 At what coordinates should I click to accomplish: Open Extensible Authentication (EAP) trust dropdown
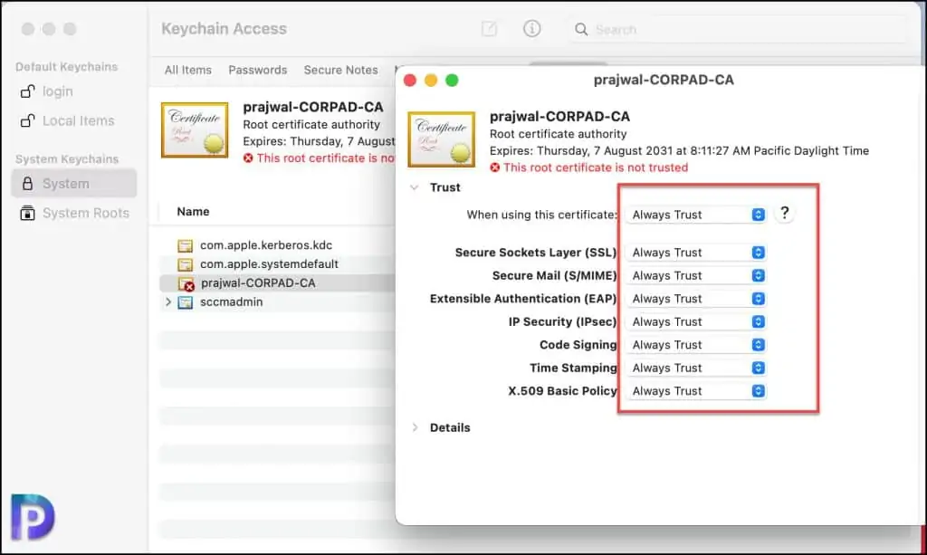pyautogui.click(x=696, y=299)
